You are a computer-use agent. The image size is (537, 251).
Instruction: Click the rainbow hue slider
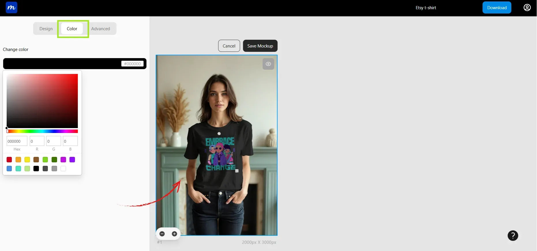42,131
